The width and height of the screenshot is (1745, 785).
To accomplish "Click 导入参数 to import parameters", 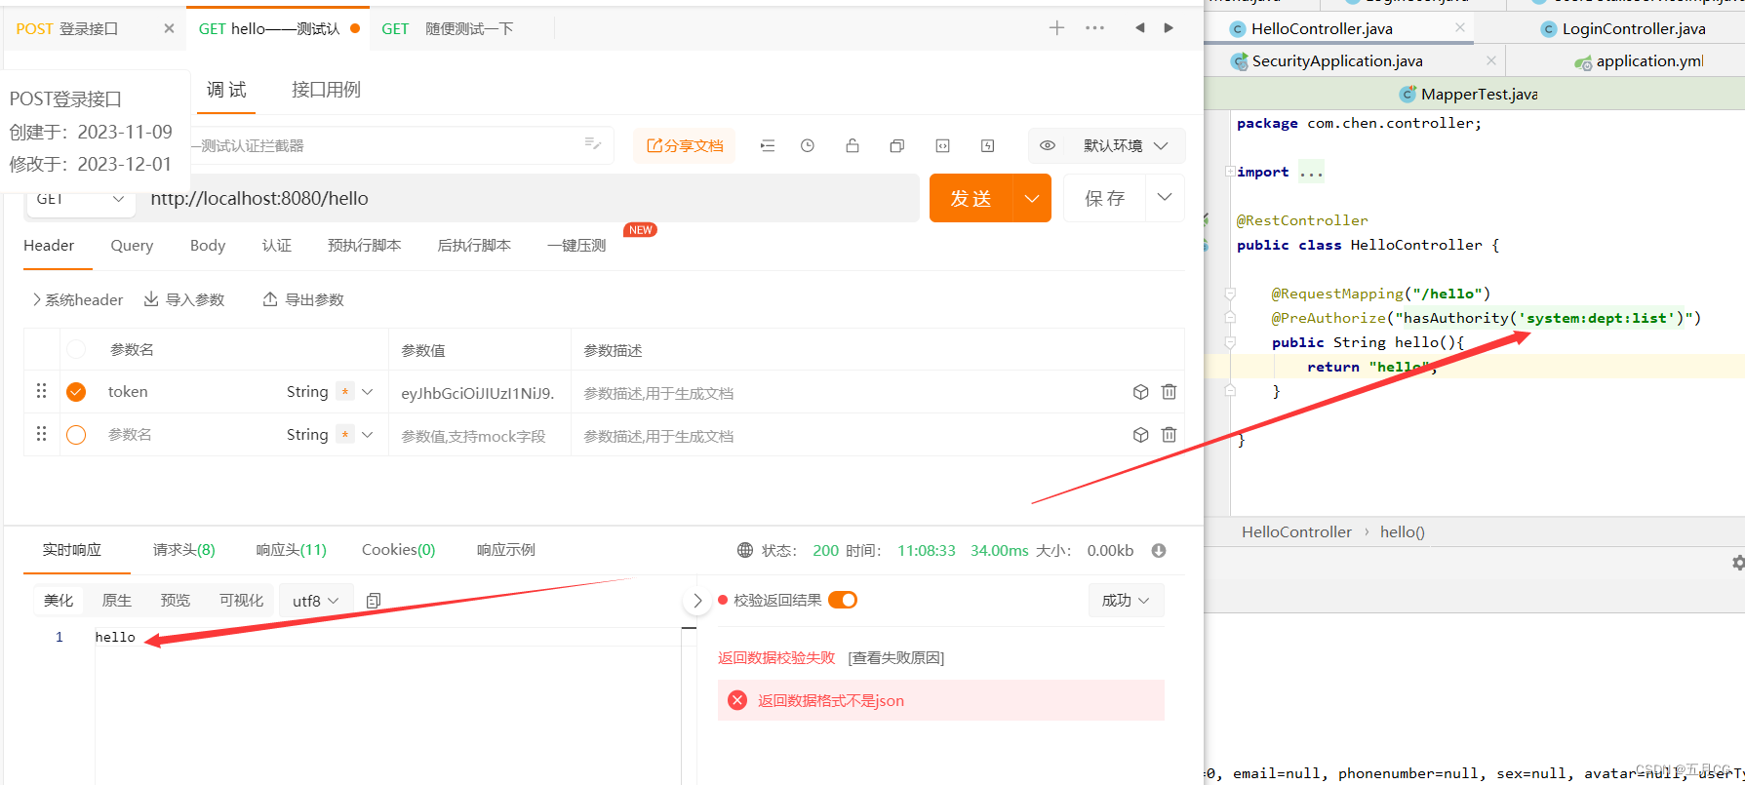I will [184, 299].
